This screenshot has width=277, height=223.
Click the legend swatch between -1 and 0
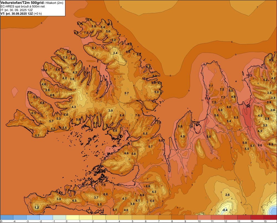point(60,217)
